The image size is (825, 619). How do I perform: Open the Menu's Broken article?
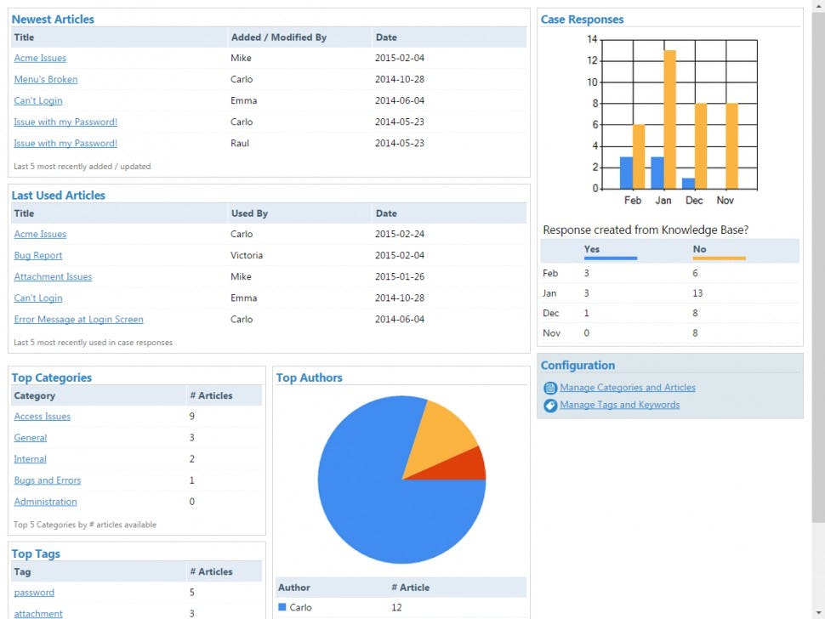(x=46, y=79)
